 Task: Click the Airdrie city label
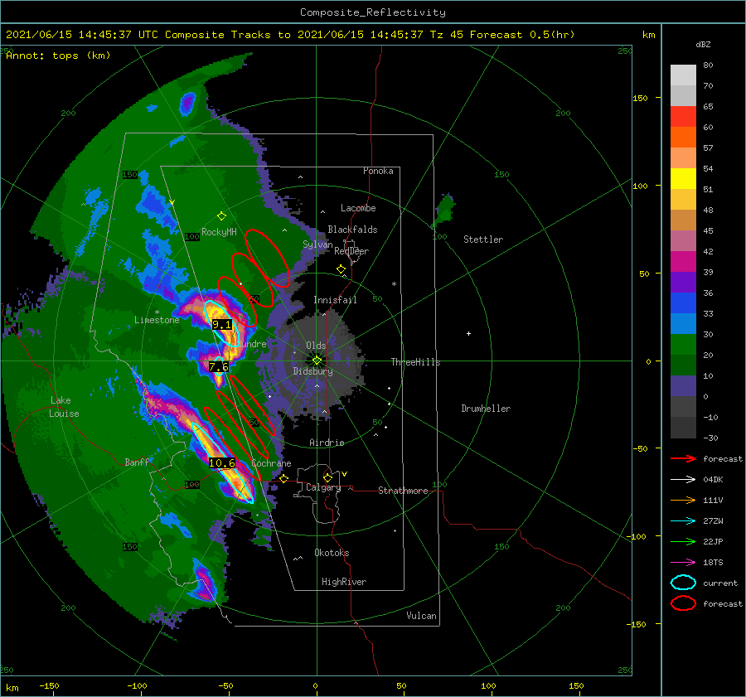[x=327, y=443]
